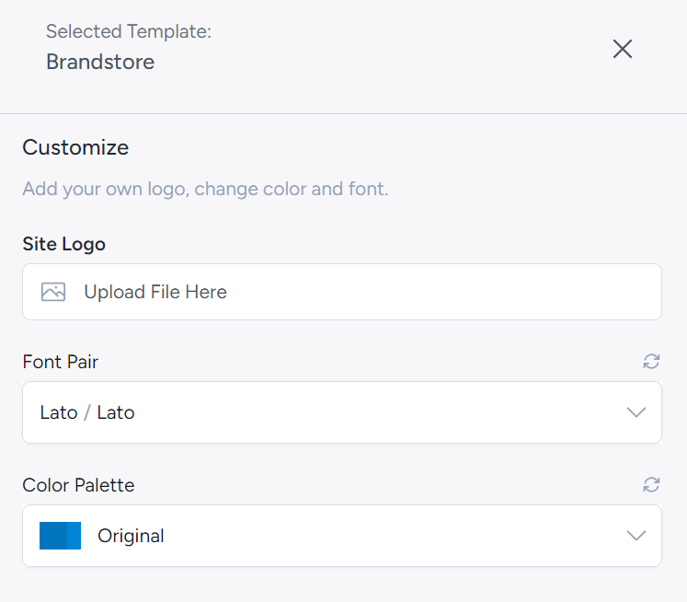The image size is (687, 602).
Task: Click the Font Pair label
Action: [60, 362]
